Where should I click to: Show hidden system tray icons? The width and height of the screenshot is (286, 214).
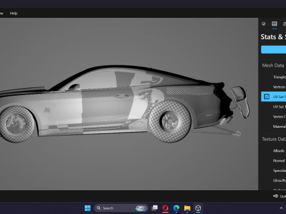click(x=281, y=208)
